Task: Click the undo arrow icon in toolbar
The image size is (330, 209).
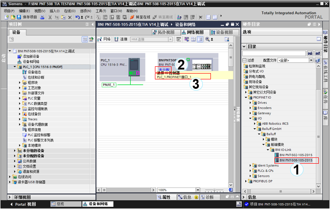Action: [77, 17]
